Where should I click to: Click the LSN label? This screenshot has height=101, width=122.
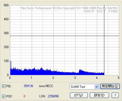tap(43, 96)
